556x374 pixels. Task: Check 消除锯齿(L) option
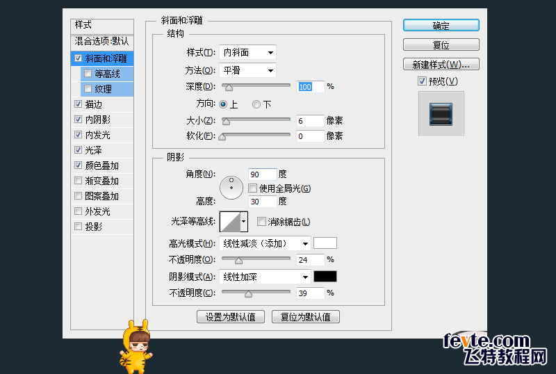261,222
